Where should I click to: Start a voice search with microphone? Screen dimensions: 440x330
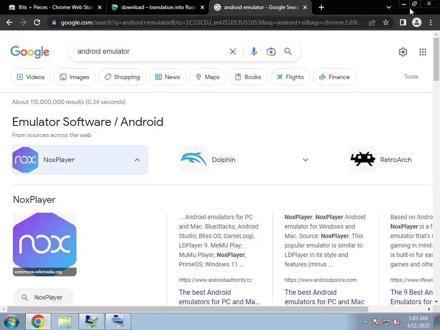coord(254,52)
